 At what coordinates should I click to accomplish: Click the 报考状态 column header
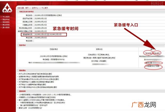(99, 49)
